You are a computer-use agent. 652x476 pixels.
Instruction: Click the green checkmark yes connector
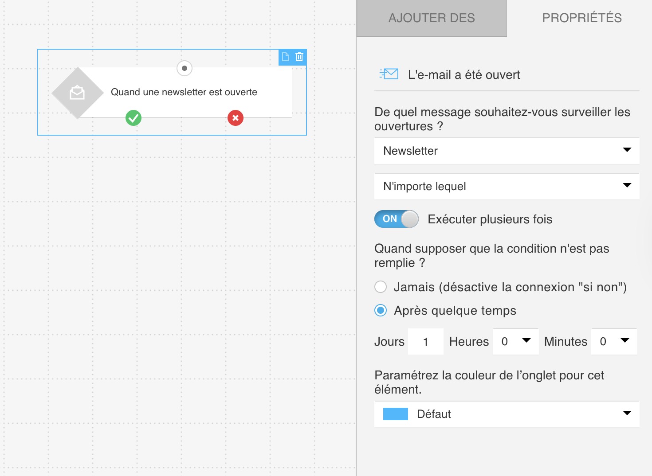[134, 118]
